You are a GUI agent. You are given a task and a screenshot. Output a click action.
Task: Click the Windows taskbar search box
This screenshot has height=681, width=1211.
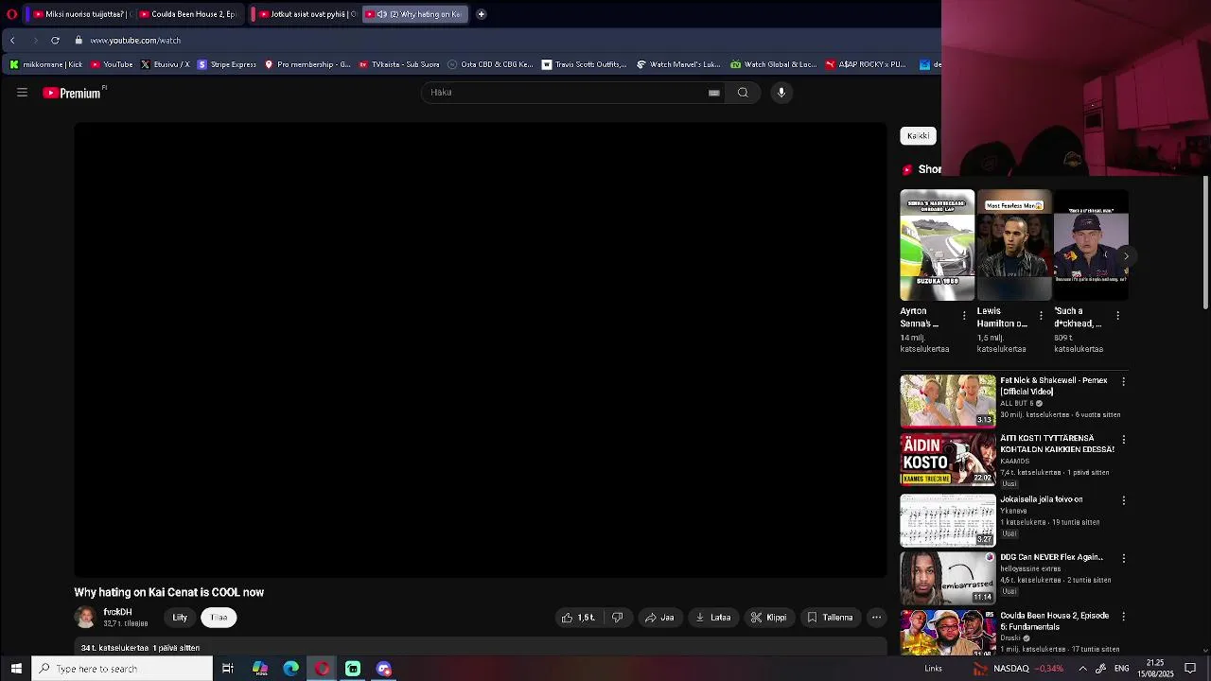pyautogui.click(x=122, y=669)
